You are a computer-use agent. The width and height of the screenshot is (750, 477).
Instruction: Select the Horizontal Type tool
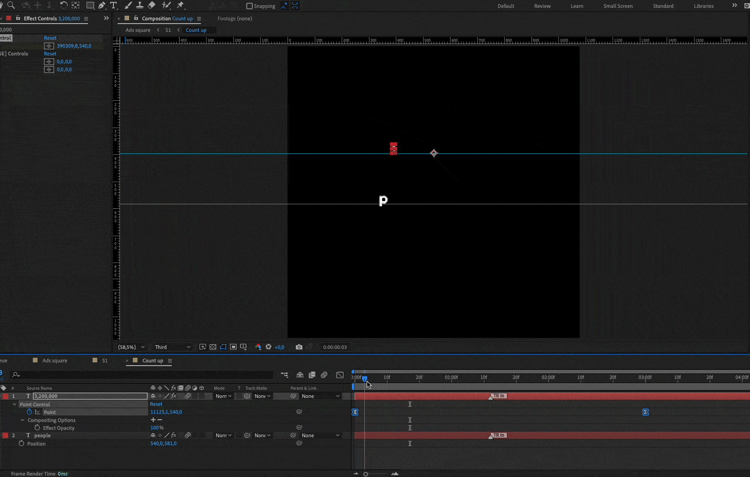(114, 6)
